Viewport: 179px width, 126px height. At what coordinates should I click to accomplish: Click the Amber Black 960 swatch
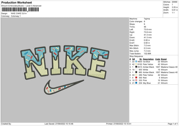(136, 72)
